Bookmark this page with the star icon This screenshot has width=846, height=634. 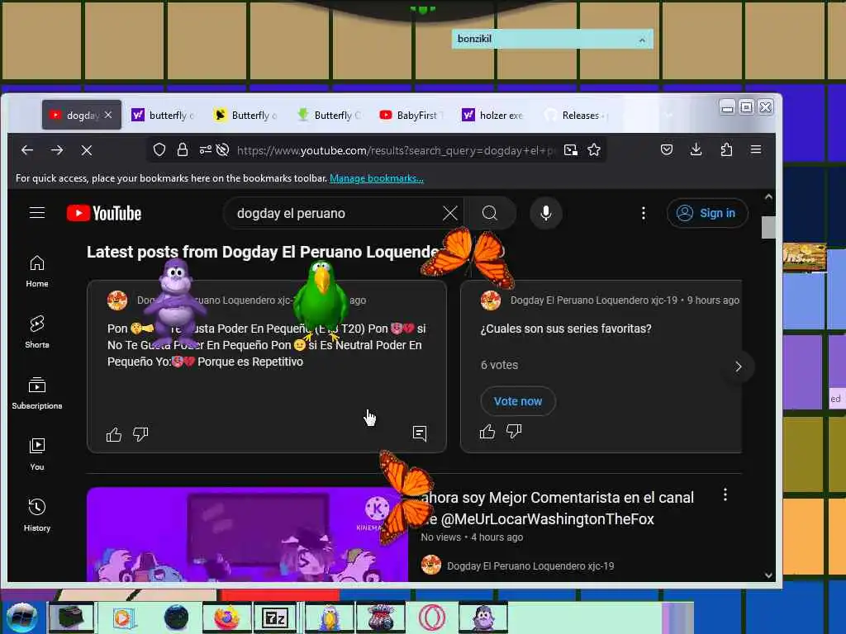(x=594, y=150)
